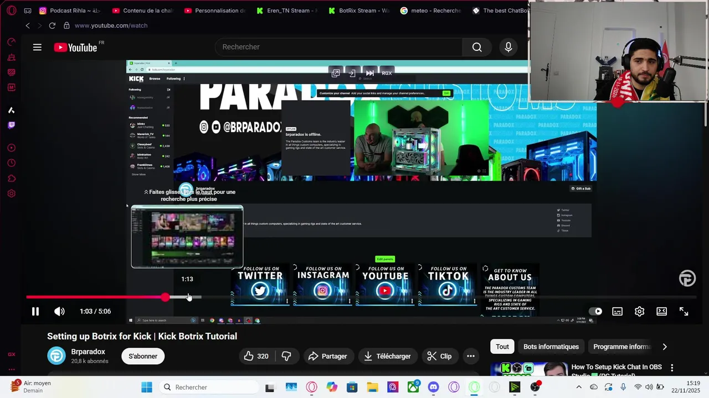Screen dimensions: 709x398
Task: Share the video via Partager
Action: pyautogui.click(x=327, y=356)
